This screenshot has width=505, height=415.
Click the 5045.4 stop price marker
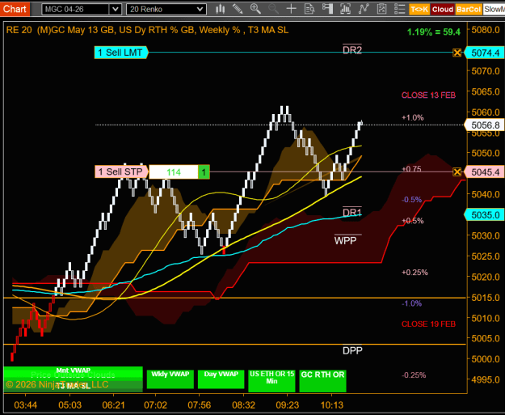pos(484,172)
